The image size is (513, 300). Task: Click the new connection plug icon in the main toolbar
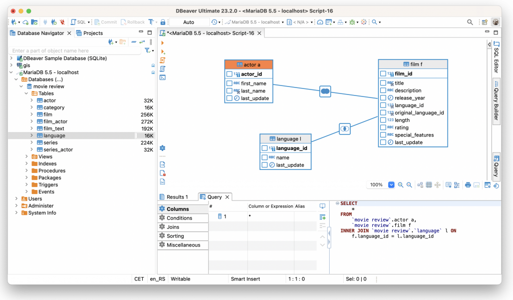[x=14, y=22]
